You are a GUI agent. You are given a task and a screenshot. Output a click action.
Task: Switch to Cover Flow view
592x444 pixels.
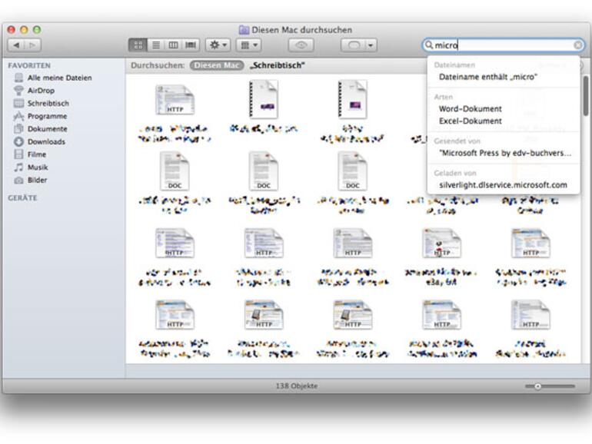(x=191, y=45)
